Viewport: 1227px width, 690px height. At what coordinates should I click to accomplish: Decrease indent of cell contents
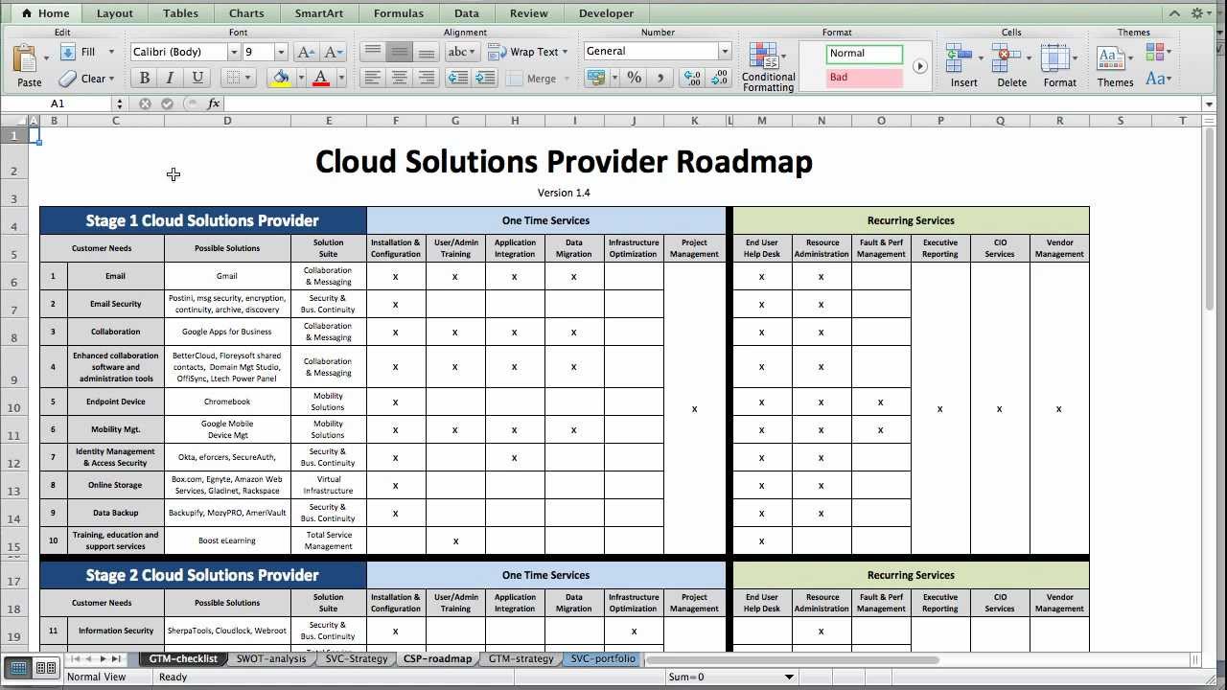click(x=458, y=79)
